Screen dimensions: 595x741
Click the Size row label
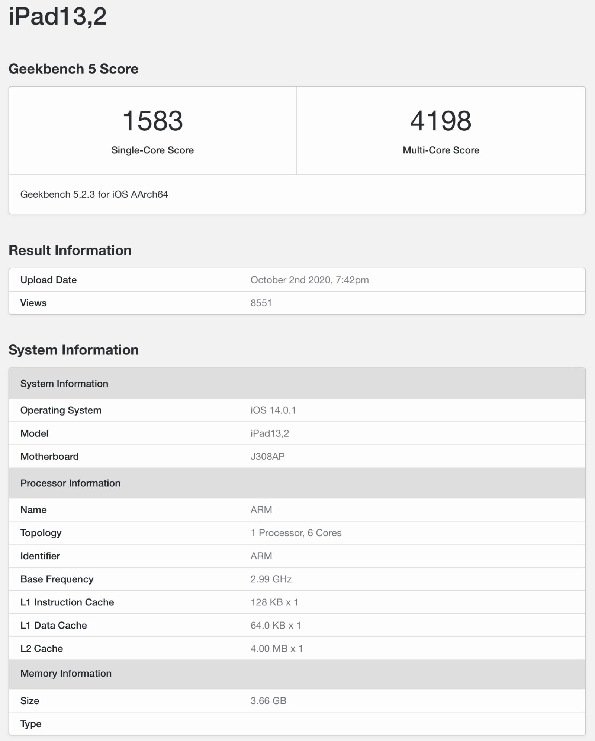click(30, 701)
